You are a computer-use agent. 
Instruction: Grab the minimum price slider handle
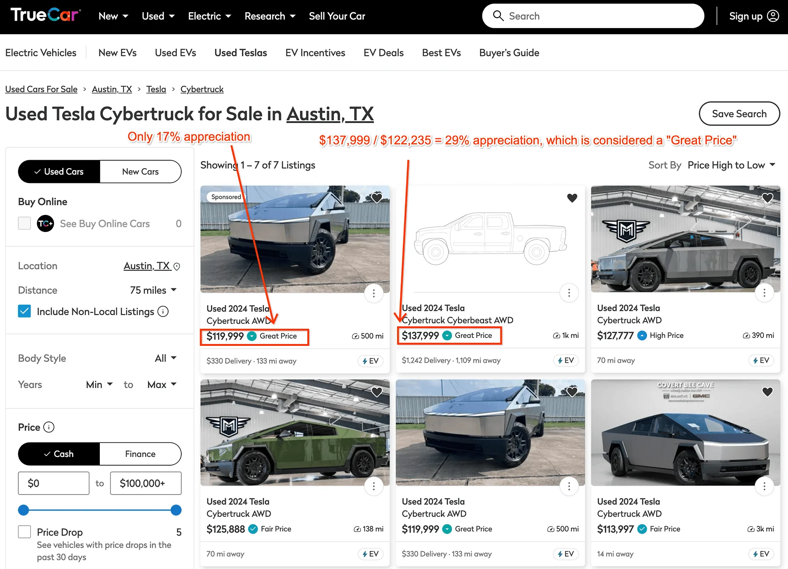[24, 510]
